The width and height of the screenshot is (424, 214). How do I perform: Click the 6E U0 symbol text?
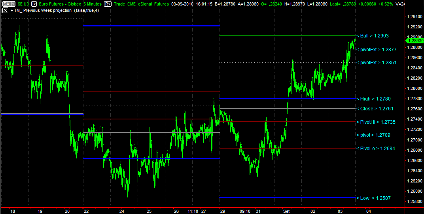[x=23, y=4]
